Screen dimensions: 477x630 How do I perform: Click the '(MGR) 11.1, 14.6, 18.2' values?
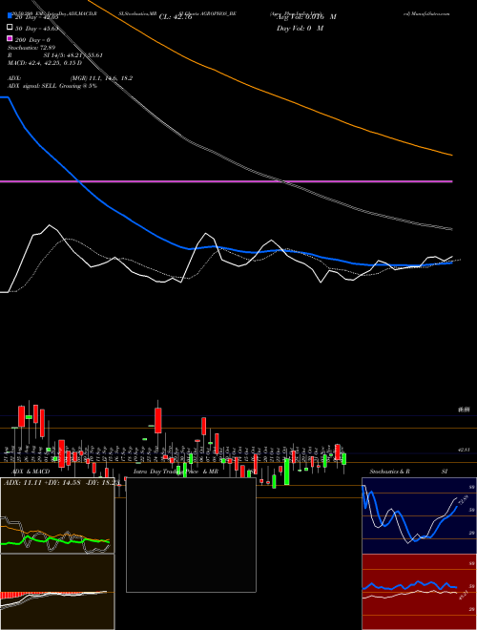(x=101, y=78)
